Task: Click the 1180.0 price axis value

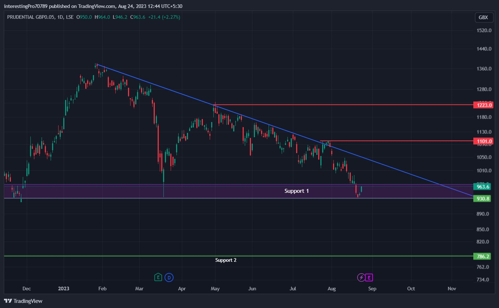Action: tap(484, 117)
